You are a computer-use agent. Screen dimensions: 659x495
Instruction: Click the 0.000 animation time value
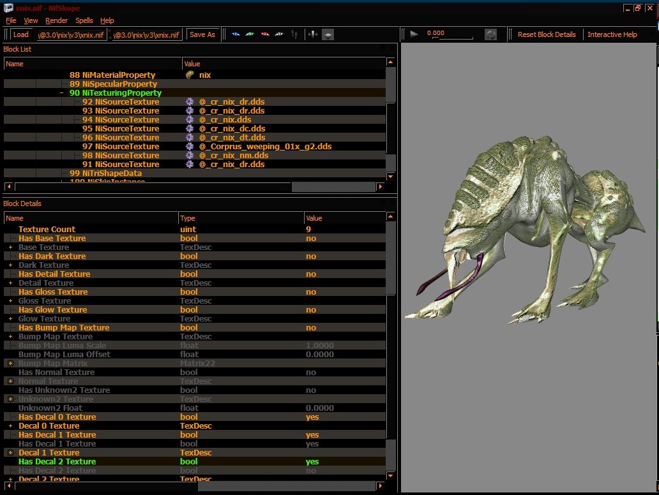436,33
